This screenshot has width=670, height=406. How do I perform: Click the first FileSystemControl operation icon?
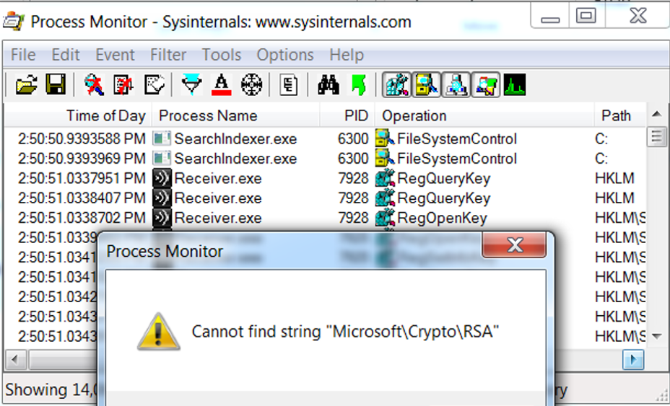[x=385, y=138]
